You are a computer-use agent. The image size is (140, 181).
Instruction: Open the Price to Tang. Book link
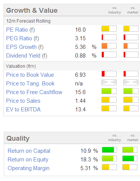coord(30,84)
